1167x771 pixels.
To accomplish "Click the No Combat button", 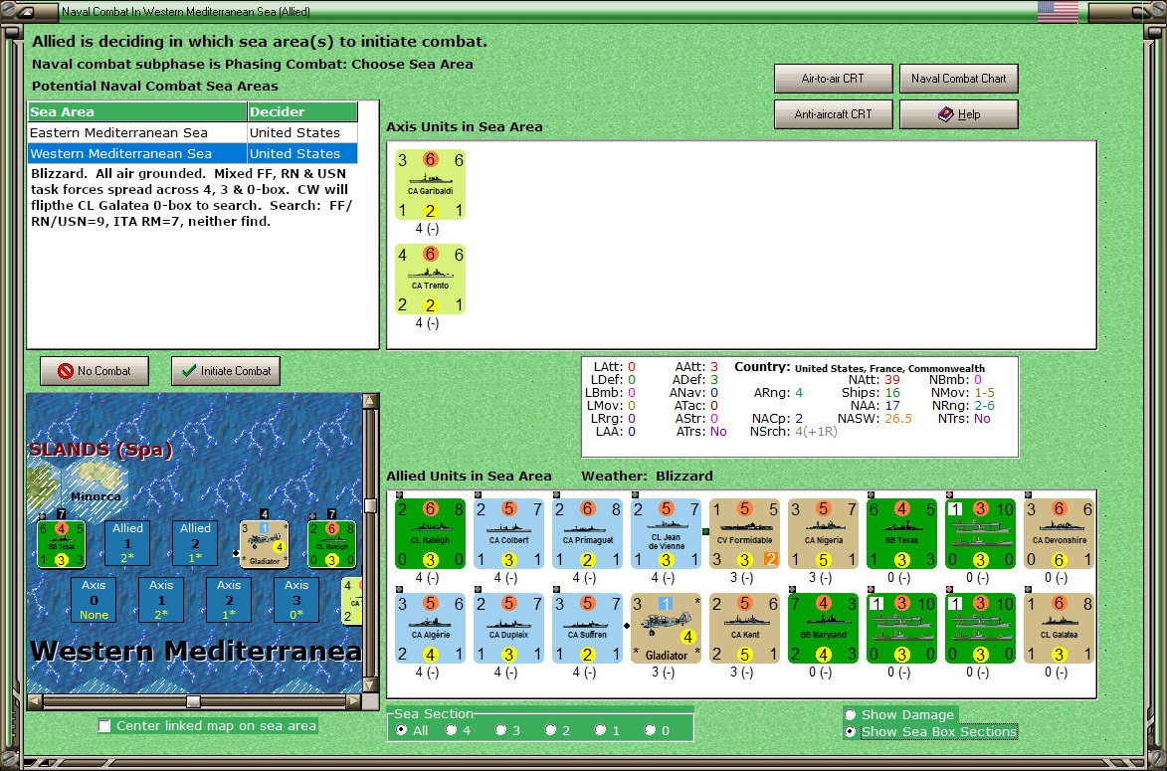I will (x=95, y=371).
